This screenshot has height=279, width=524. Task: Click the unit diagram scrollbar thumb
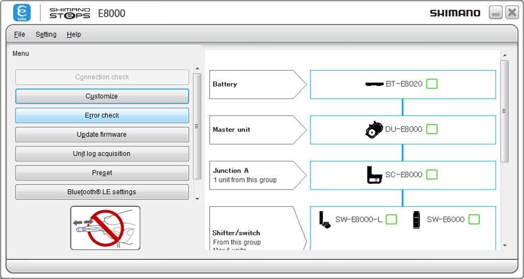[505, 111]
